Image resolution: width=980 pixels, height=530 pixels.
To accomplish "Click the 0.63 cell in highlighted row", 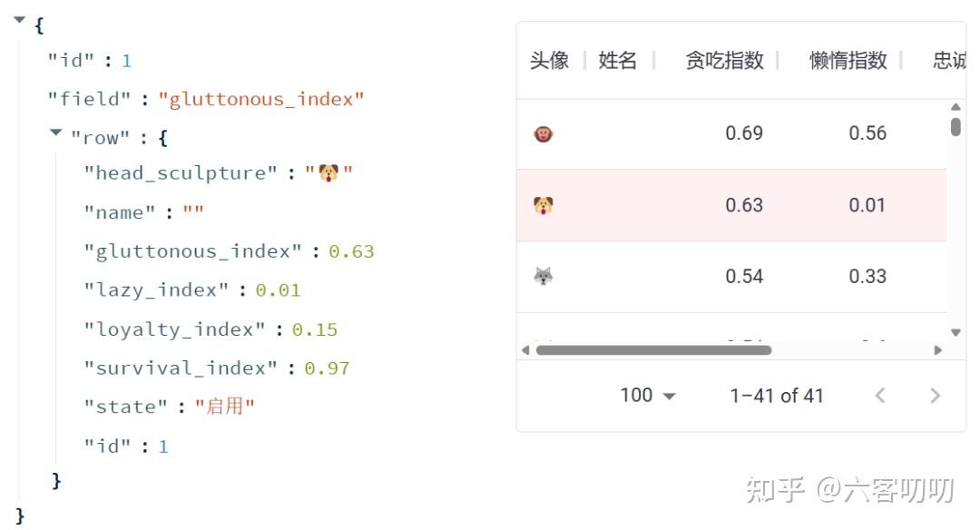I will pyautogui.click(x=744, y=205).
